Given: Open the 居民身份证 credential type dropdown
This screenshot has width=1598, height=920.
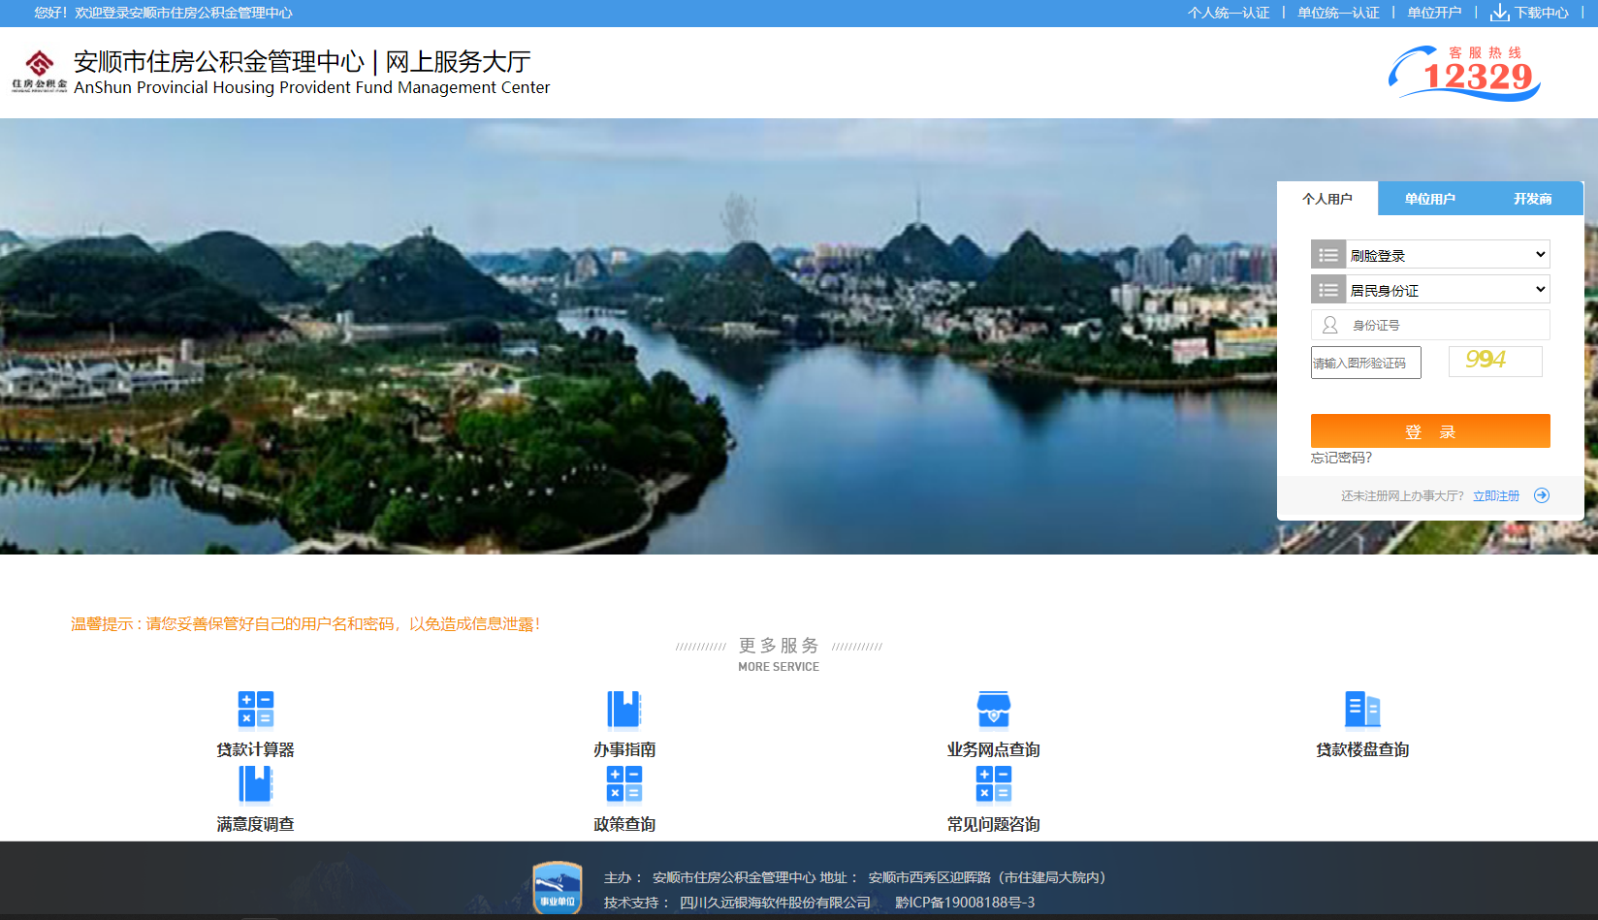Looking at the screenshot, I should coord(1430,289).
